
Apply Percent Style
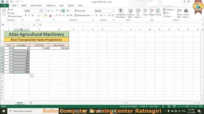point(101,16)
